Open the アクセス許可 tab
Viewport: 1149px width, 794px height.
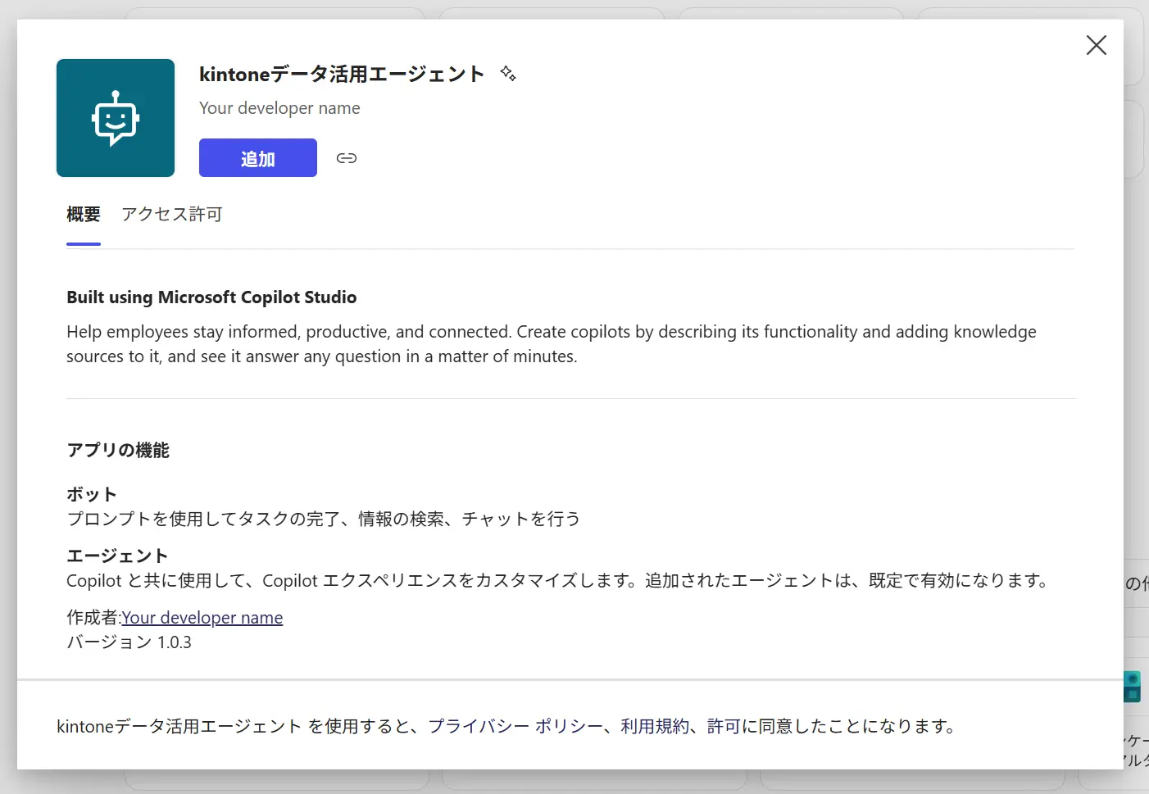point(172,215)
